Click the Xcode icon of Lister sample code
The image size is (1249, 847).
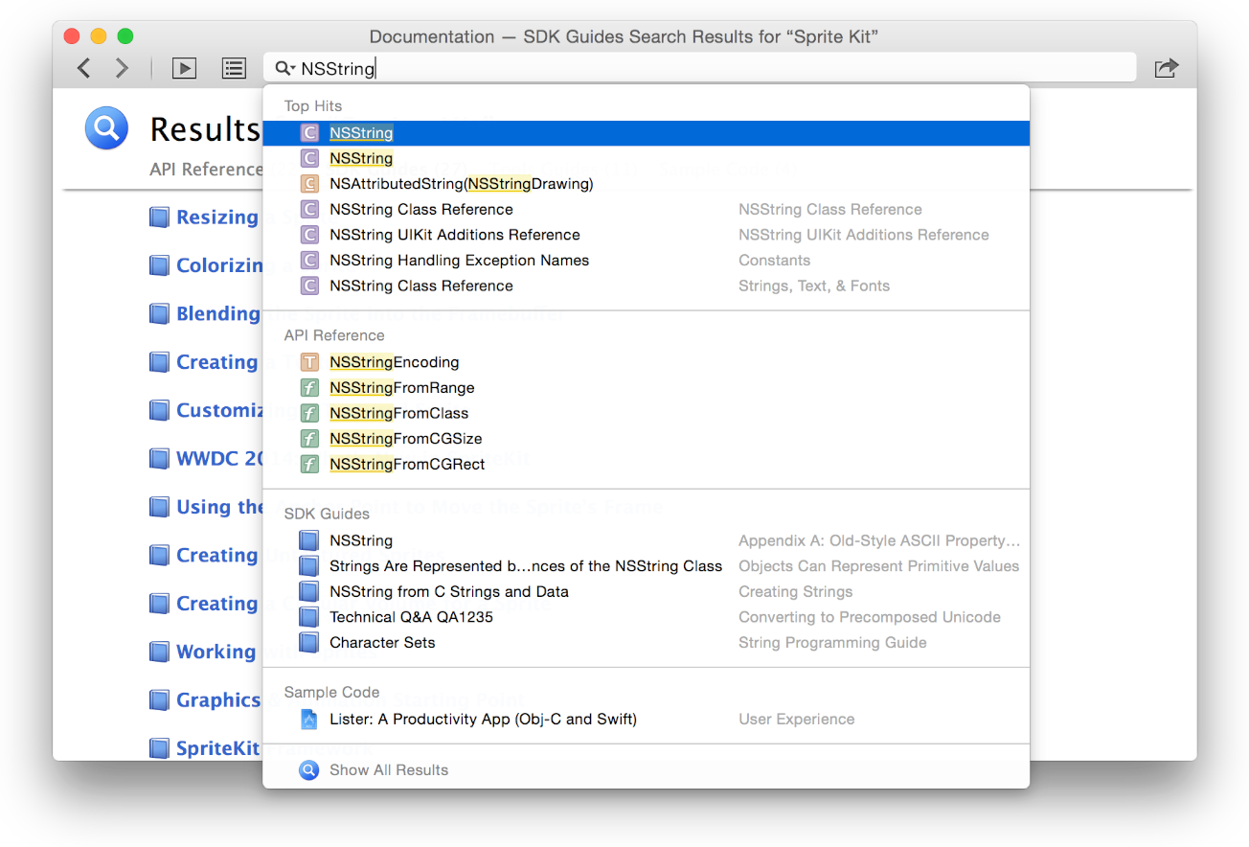pyautogui.click(x=308, y=719)
